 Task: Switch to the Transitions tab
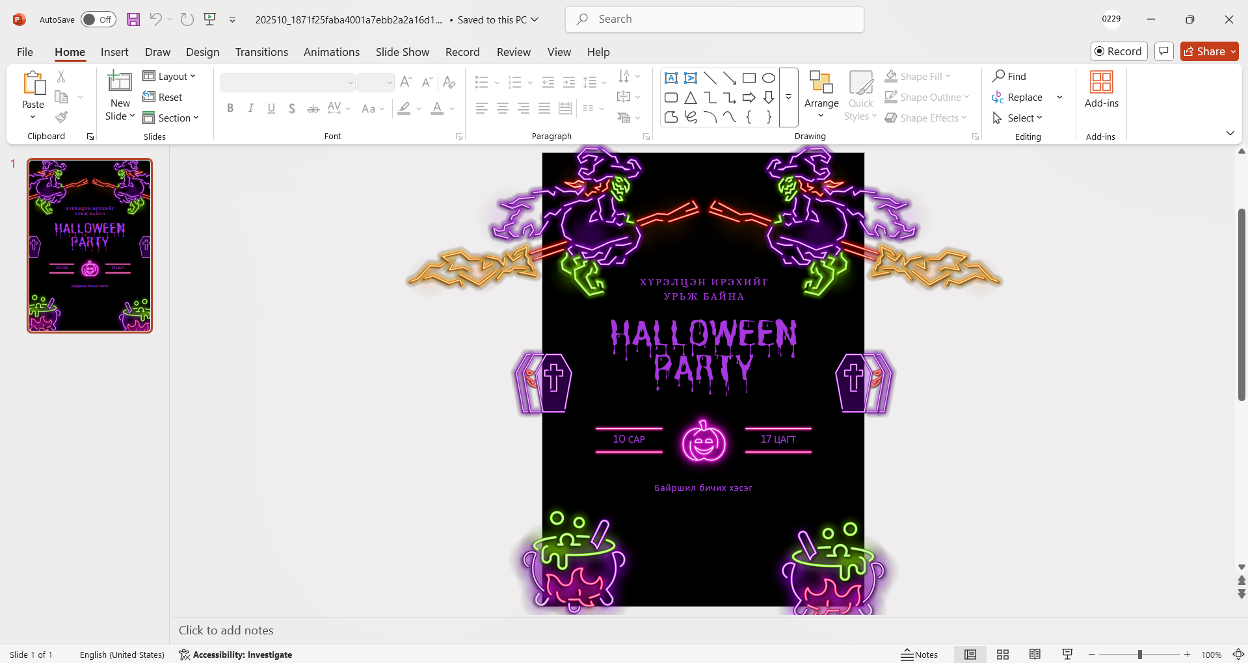click(x=261, y=52)
